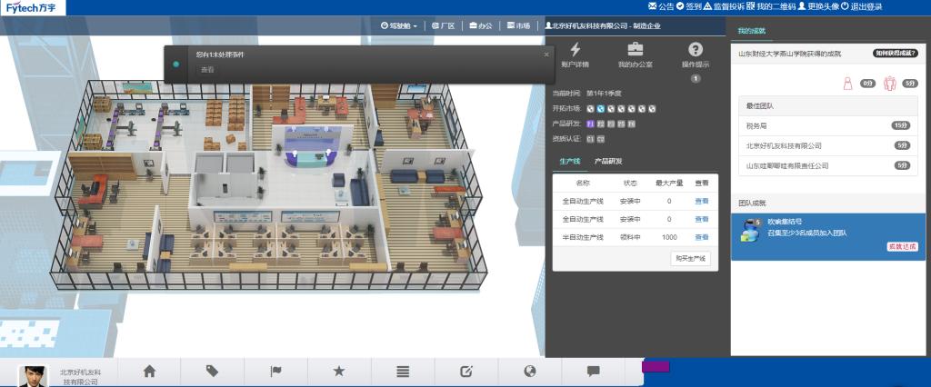This screenshot has height=387, width=931.
Task: Click the 如何获得成就? badge
Action: [x=896, y=54]
